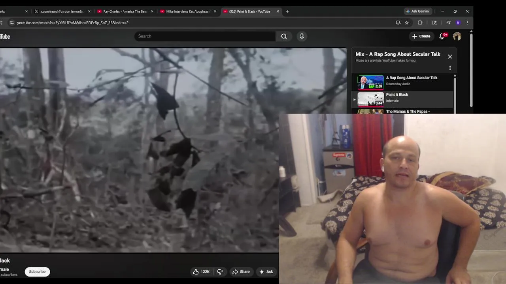
Task: Click 'Doomsday Audio' channel name in playlist
Action: [398, 84]
